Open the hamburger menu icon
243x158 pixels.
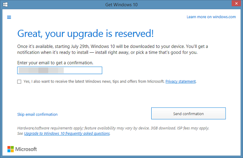click(x=9, y=17)
